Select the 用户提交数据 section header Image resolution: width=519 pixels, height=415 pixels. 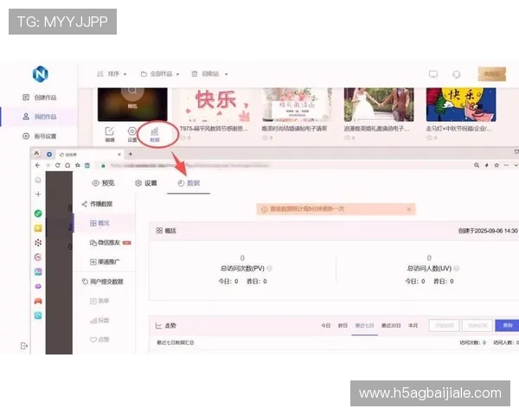coord(102,282)
